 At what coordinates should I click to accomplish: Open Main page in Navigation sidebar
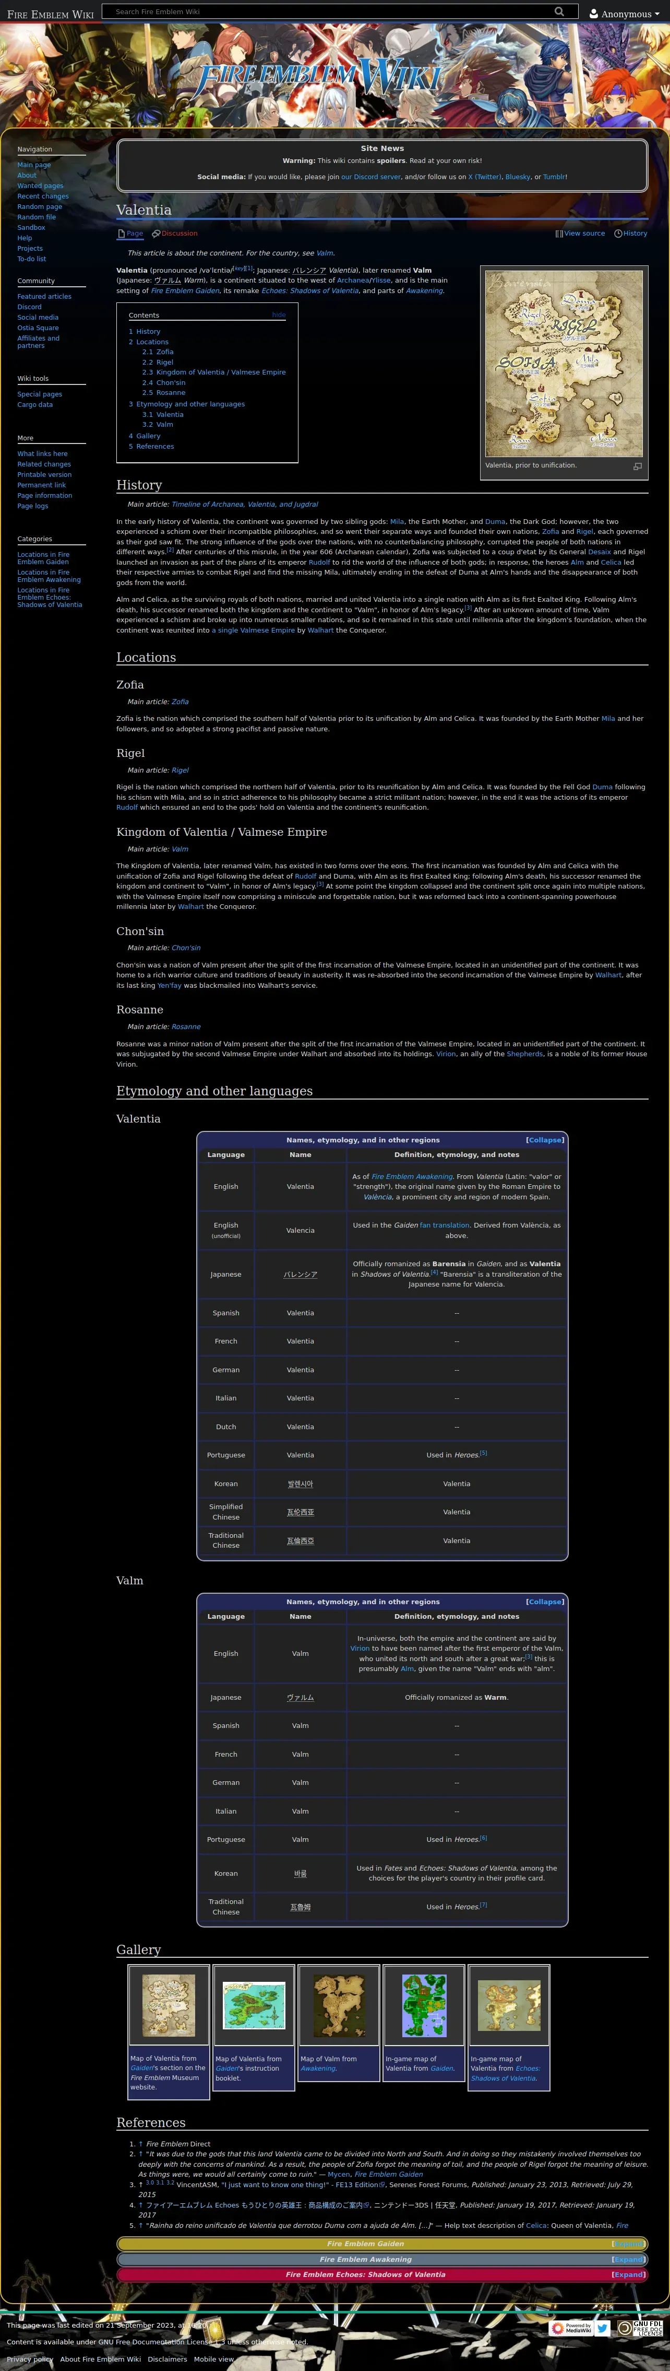(34, 165)
